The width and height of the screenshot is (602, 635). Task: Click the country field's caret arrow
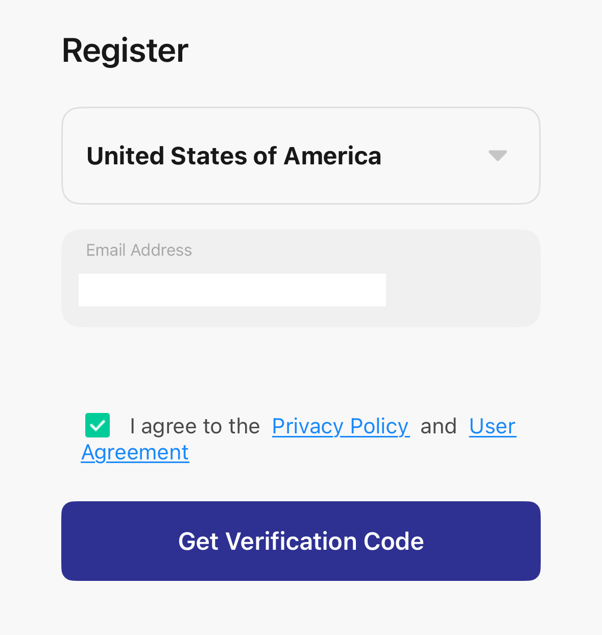tap(497, 156)
